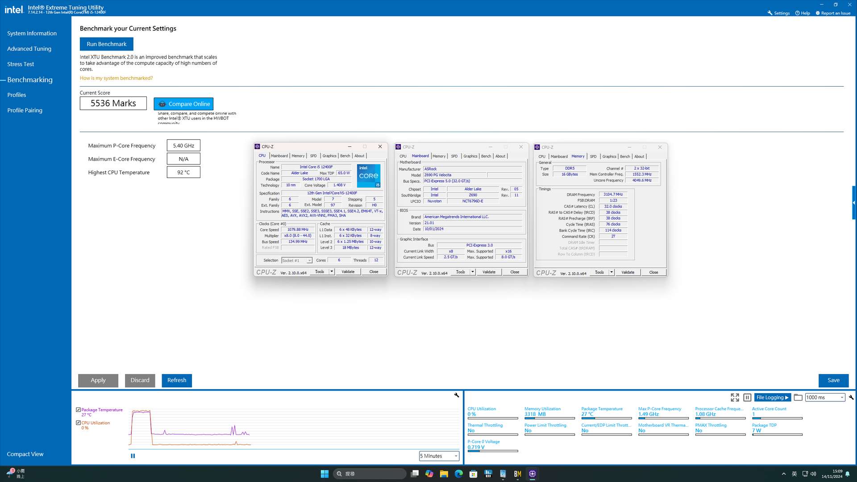The image size is (857, 482).
Task: Click the Run Benchmark button
Action: [107, 44]
